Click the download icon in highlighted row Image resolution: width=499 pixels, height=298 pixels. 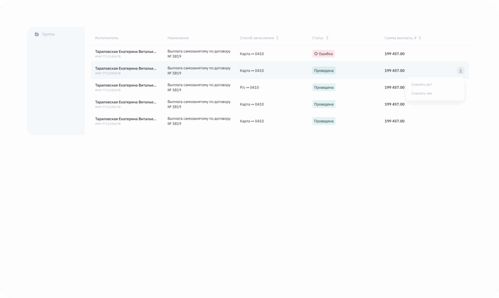(461, 71)
